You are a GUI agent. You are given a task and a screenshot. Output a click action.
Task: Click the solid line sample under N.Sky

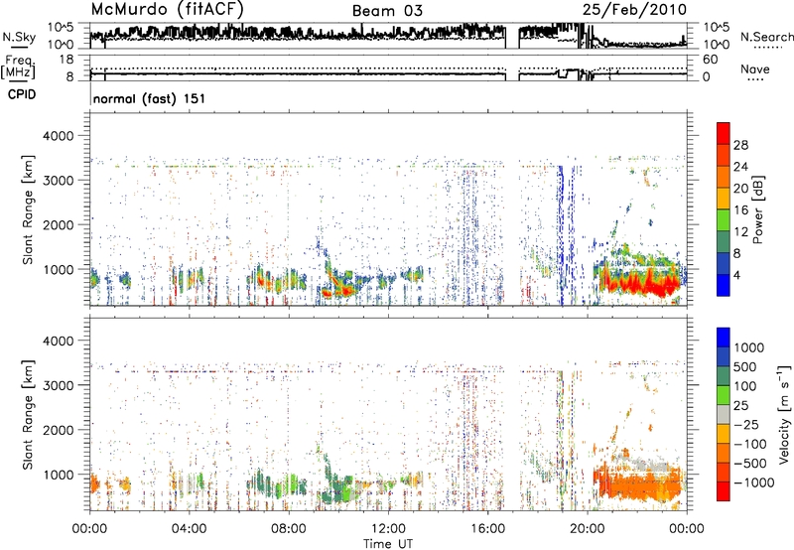pos(19,48)
